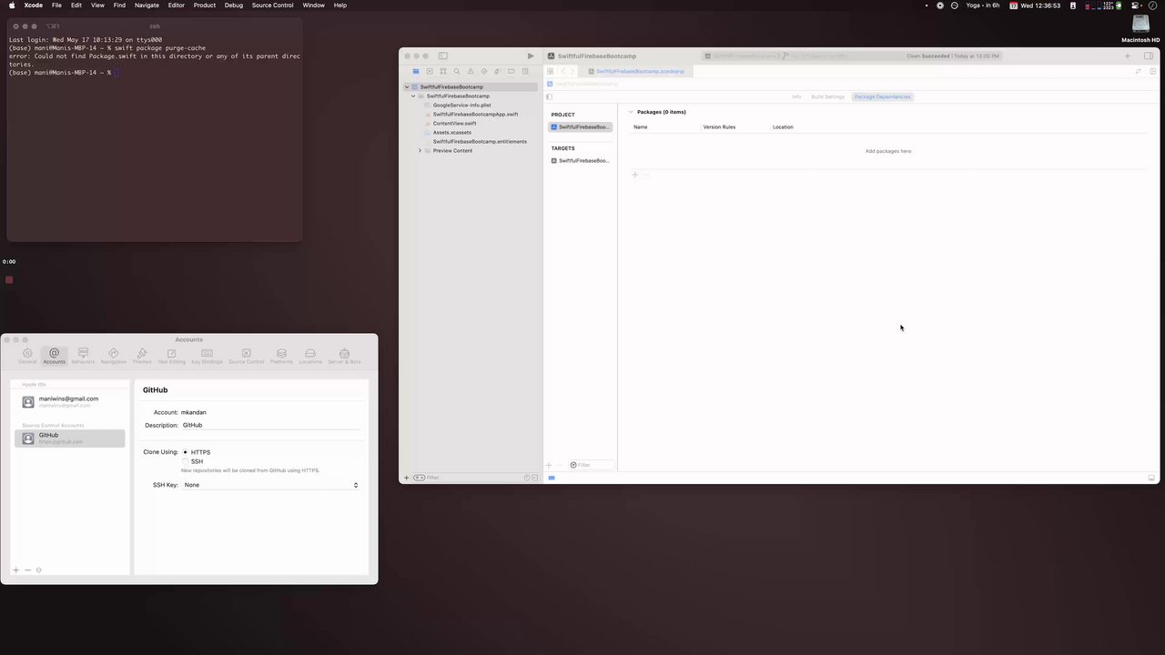Open Themes settings tab
Image resolution: width=1165 pixels, height=655 pixels.
click(x=142, y=356)
